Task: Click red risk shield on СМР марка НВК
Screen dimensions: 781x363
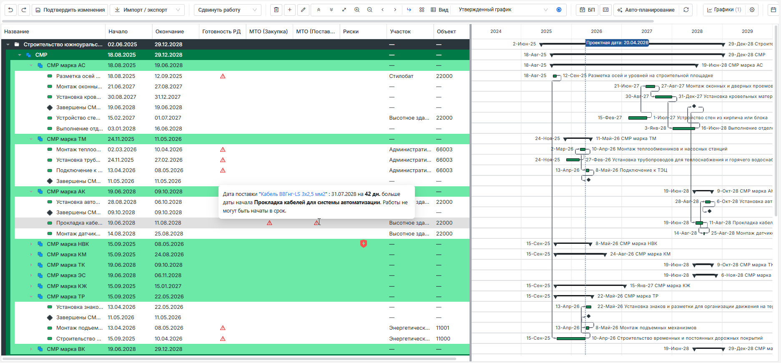Action: coord(363,244)
